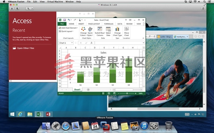Click browser horizontal scrollbar thumb
Viewport: 214px width, 133px height.
(x=158, y=109)
